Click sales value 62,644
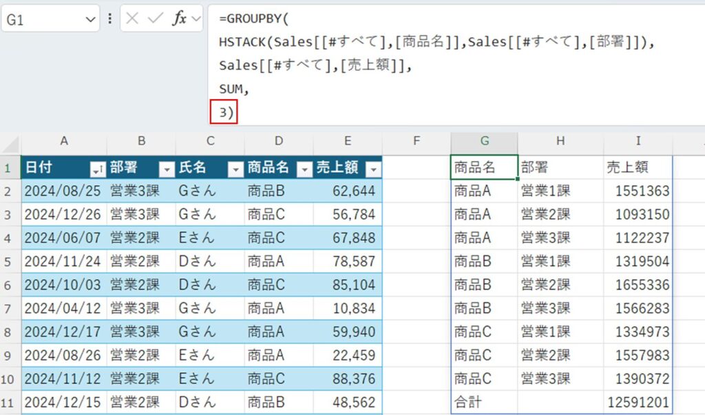The height and width of the screenshot is (415, 705). 348,191
